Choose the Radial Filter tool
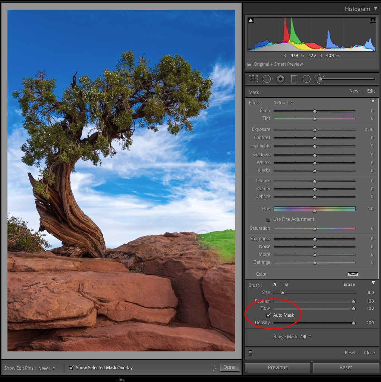Screen dimensions: 381x382 (306, 79)
